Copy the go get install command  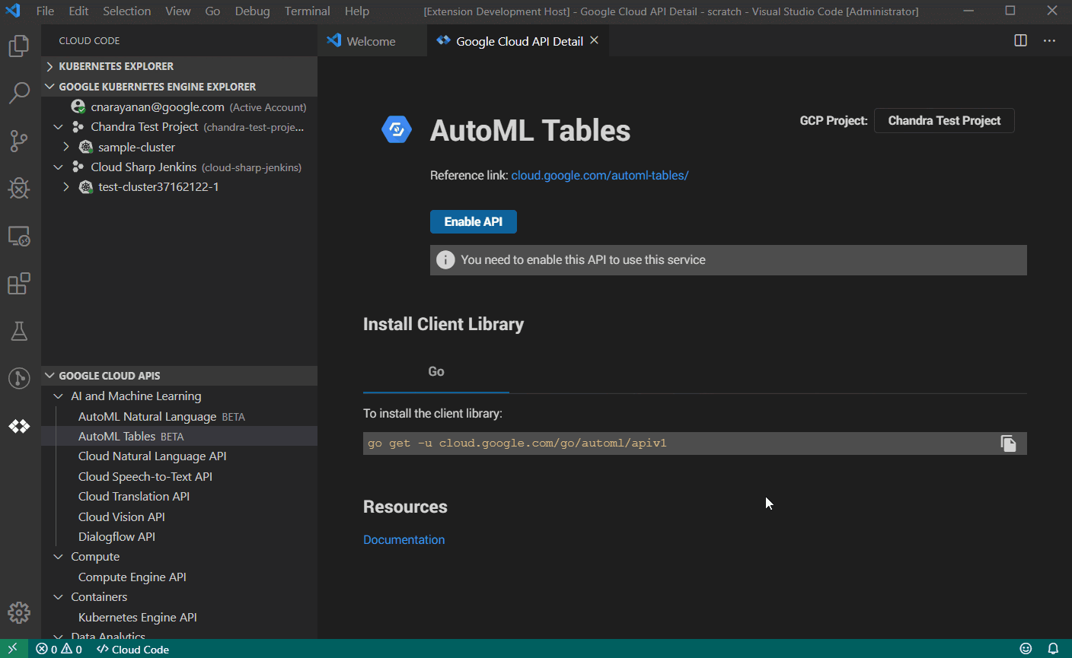coord(1008,443)
